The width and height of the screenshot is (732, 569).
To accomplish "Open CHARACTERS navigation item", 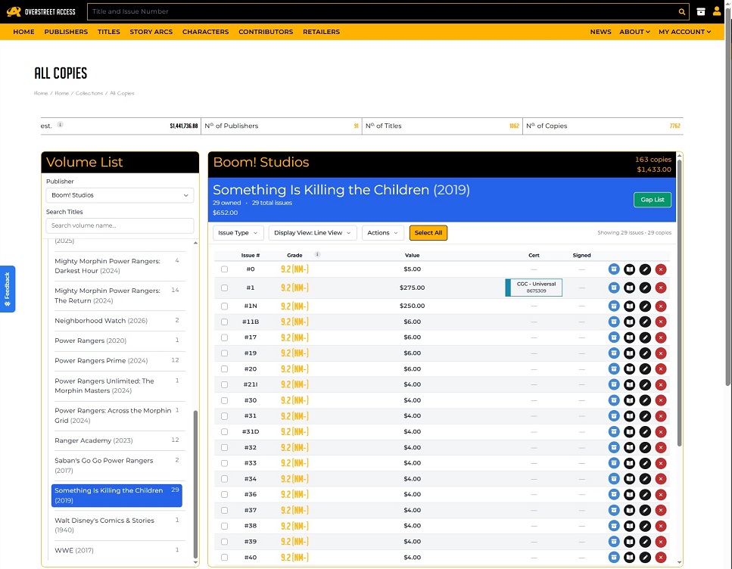I will 205,32.
